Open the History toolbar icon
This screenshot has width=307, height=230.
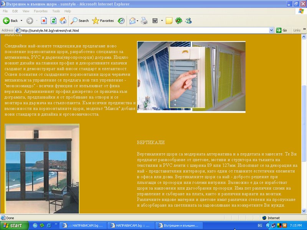point(121,21)
